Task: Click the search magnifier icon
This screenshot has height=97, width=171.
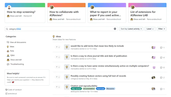Action: 7,29
